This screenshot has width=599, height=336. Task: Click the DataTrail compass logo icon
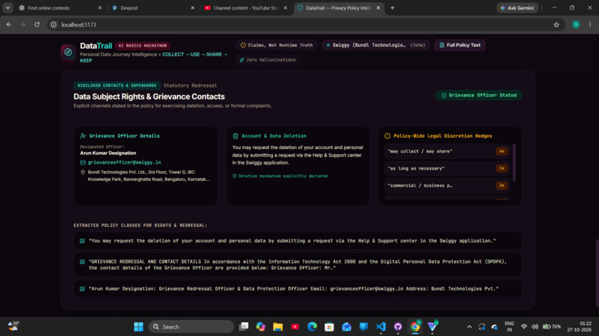68,52
